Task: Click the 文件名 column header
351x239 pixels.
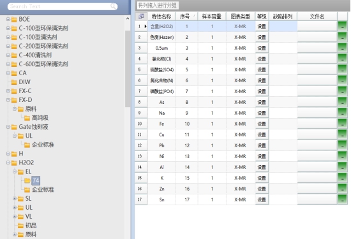Action: (x=317, y=17)
